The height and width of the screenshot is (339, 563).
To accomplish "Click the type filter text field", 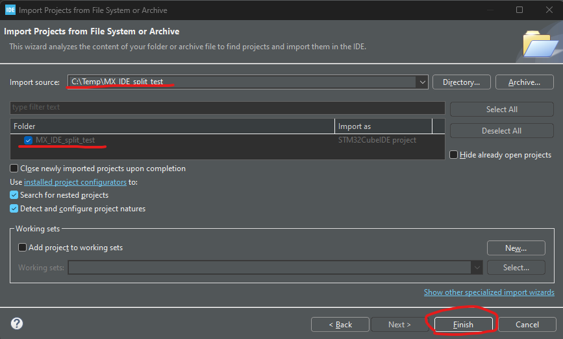I will click(x=227, y=108).
